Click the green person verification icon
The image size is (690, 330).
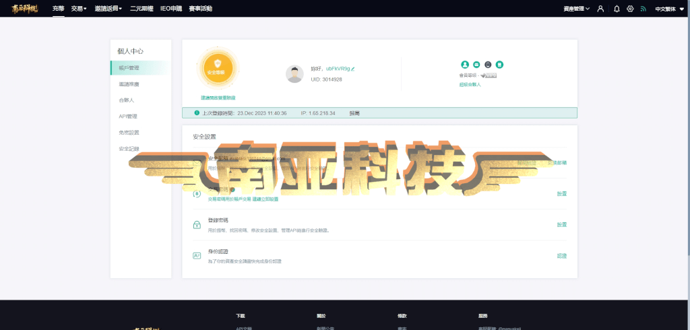tap(465, 65)
